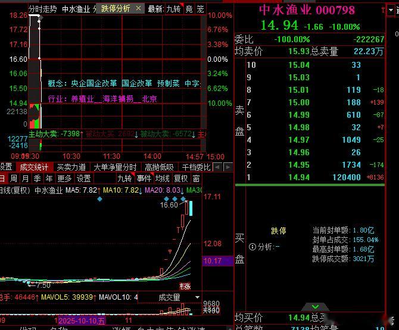Expand the buy orders with the green chevron
The height and width of the screenshot is (330, 399).
point(315,307)
